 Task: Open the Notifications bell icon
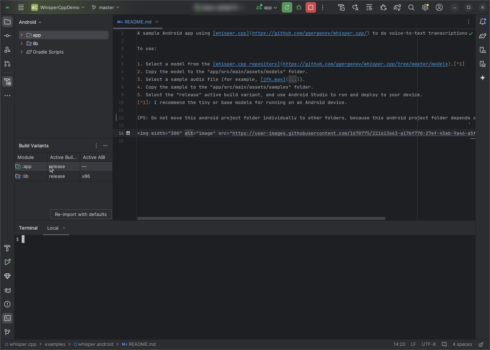[483, 22]
